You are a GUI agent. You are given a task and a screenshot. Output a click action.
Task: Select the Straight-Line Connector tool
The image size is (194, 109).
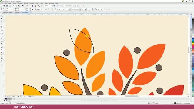(2, 44)
